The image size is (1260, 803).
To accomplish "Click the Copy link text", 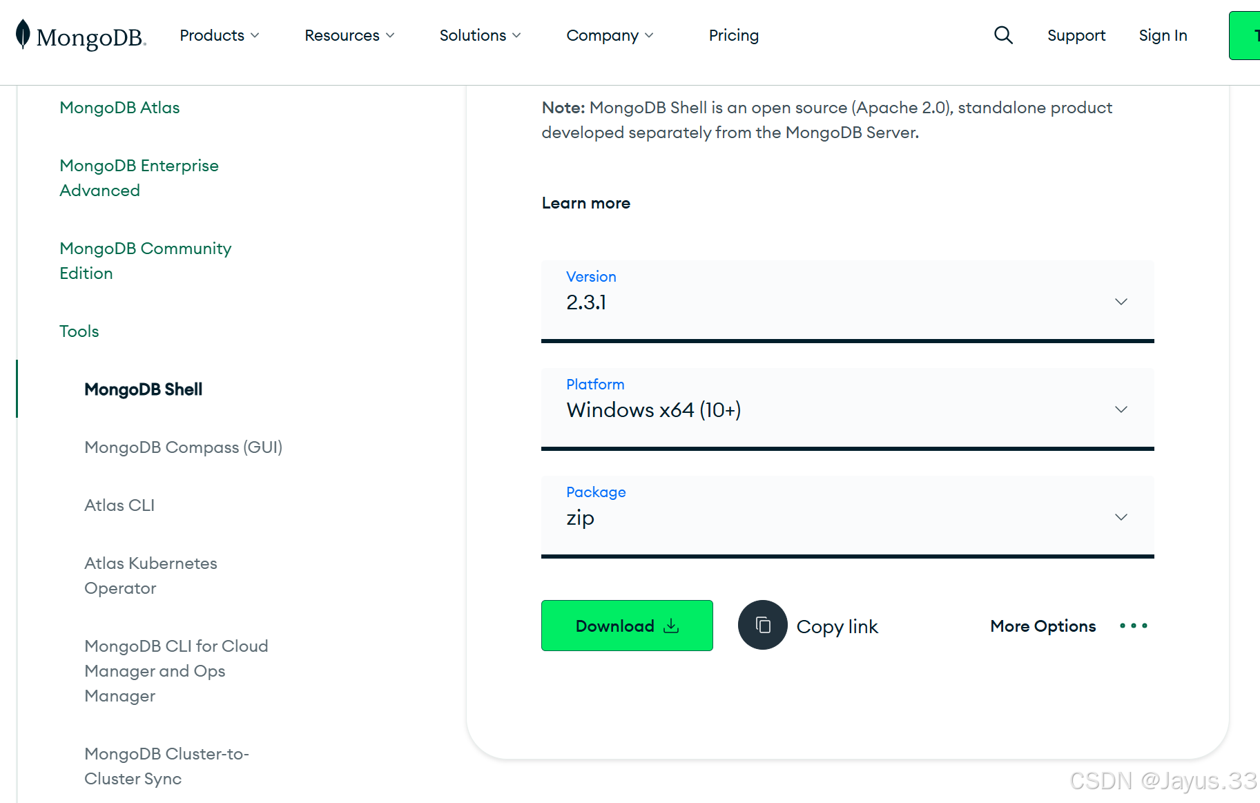I will pyautogui.click(x=837, y=627).
